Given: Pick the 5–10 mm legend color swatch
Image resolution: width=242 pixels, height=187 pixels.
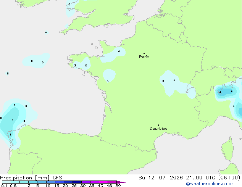Looking at the screenshot, I should tap(42, 182).
